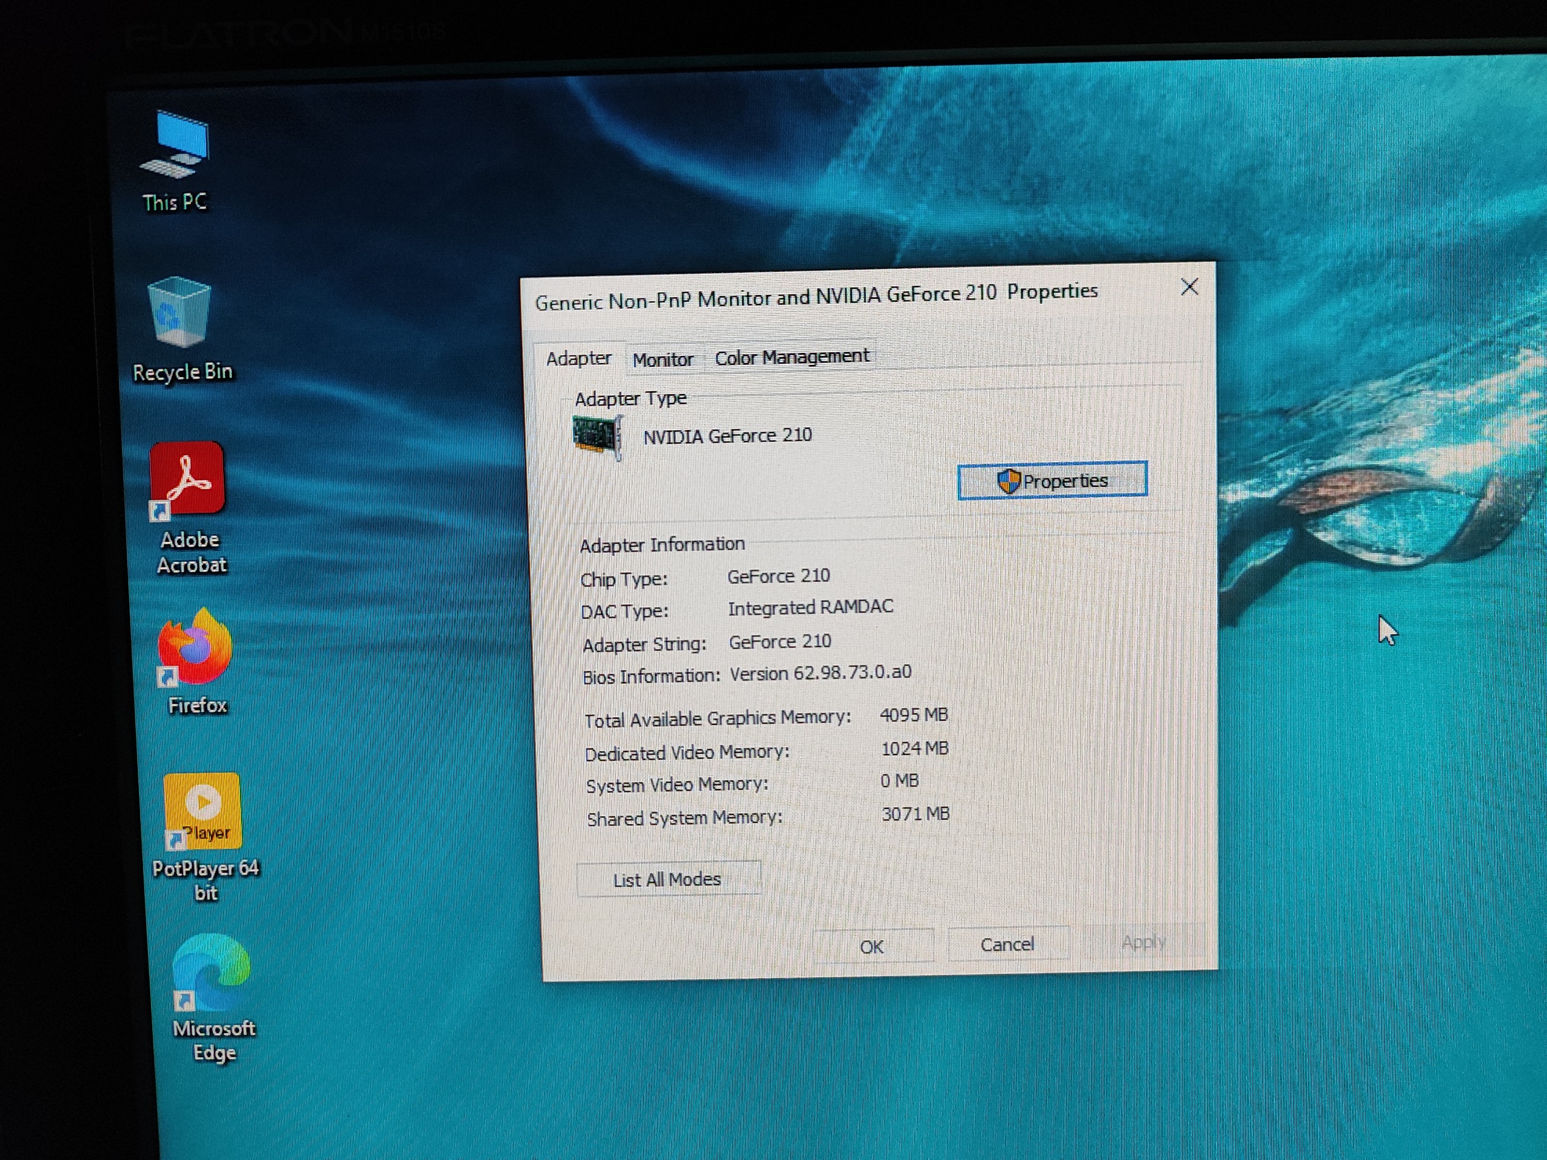The width and height of the screenshot is (1547, 1160).
Task: Close the Properties dialog window
Action: click(1189, 288)
